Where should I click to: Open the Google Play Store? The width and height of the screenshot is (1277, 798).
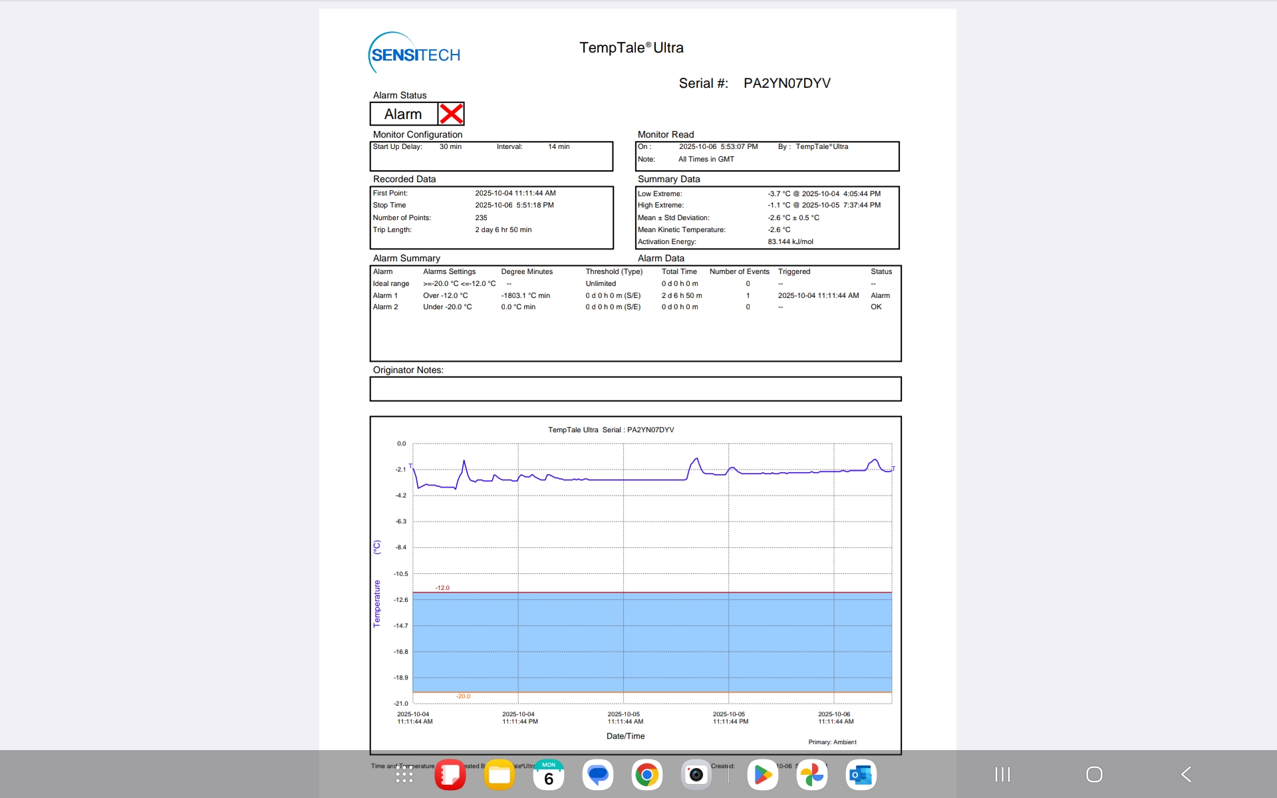(x=763, y=775)
